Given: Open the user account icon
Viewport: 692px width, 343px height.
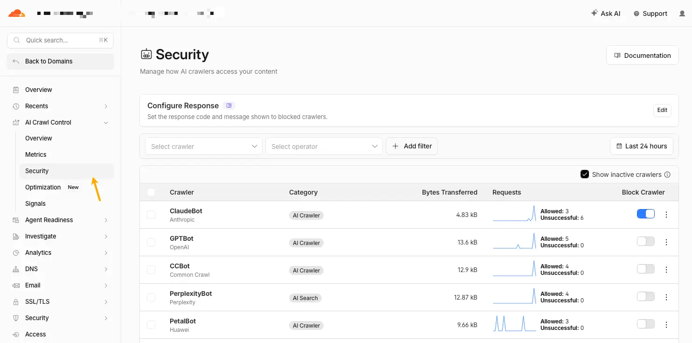Looking at the screenshot, I should 682,14.
